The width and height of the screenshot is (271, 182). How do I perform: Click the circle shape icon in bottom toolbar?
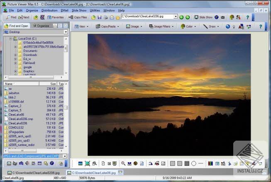coord(194,163)
